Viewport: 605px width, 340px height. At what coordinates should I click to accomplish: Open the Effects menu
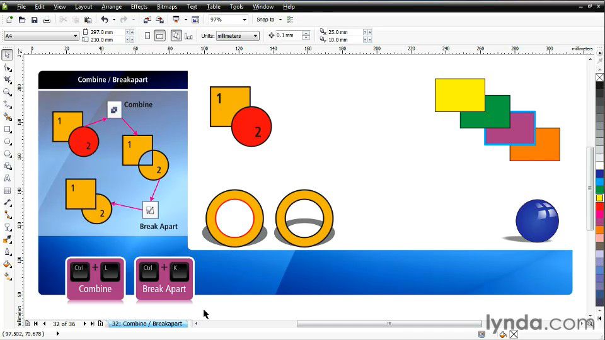(x=139, y=7)
